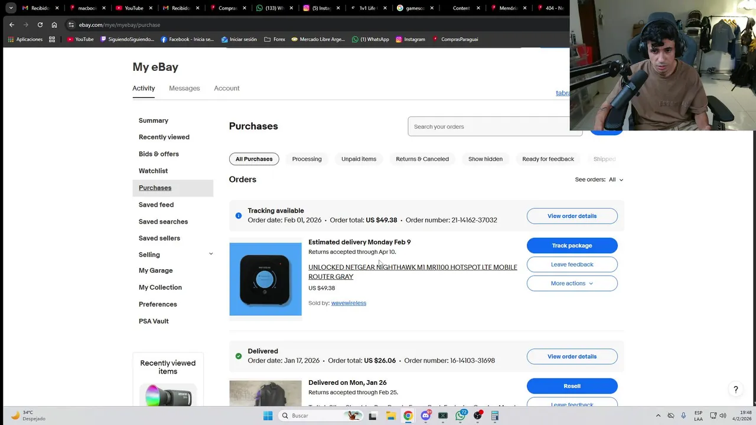
Task: Go to the browser home page
Action: click(x=54, y=25)
